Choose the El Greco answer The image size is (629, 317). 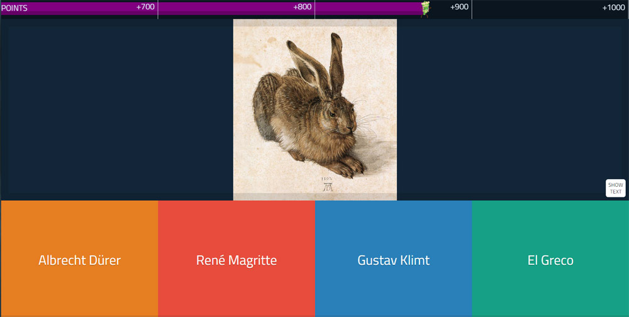click(x=550, y=259)
